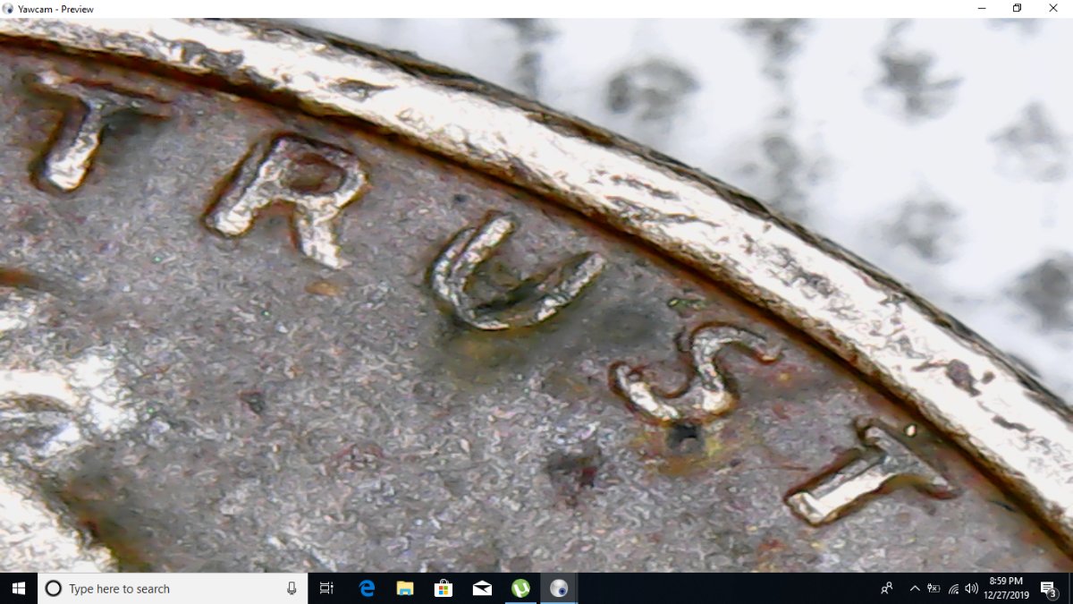Close the Yawcam Preview window

pos(1053,8)
